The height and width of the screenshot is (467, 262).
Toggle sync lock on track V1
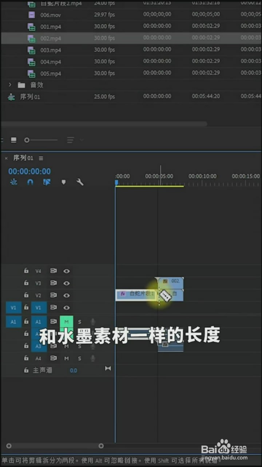pyautogui.click(x=53, y=308)
